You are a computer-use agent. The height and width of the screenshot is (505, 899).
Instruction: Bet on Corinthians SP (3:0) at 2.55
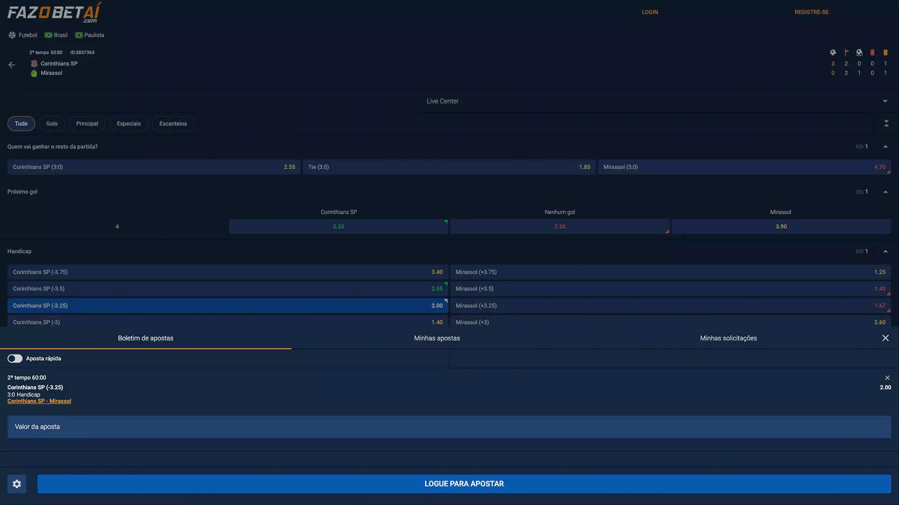[154, 167]
